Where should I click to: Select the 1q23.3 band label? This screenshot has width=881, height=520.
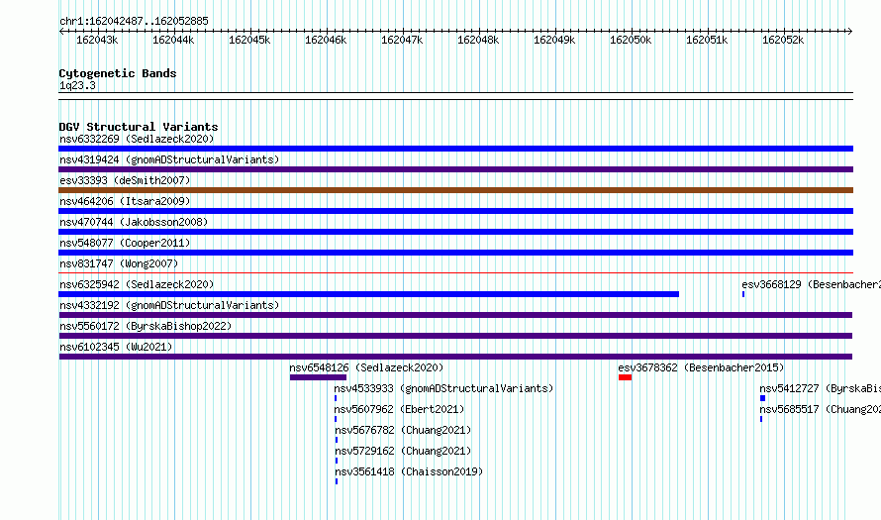click(x=77, y=85)
